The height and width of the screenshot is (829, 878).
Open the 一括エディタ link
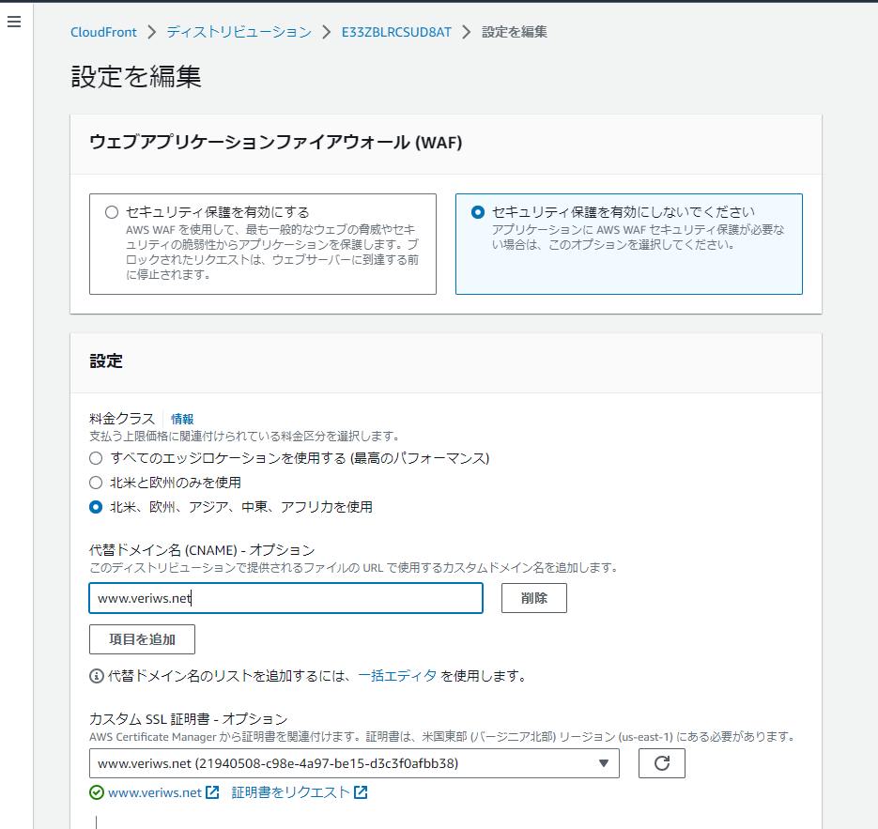(397, 676)
